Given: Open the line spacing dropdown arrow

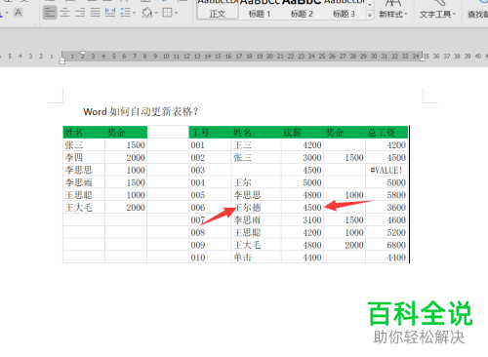Looking at the screenshot, I should coord(134,13).
